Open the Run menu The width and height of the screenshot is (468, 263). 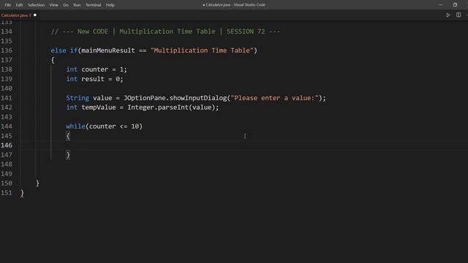pos(77,5)
